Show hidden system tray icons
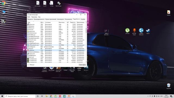174x98 pixels. point(148,96)
